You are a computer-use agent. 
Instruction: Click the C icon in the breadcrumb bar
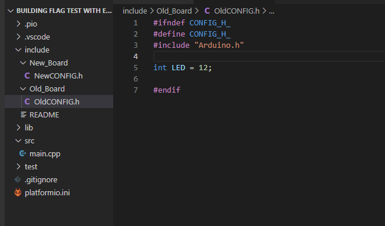point(207,11)
